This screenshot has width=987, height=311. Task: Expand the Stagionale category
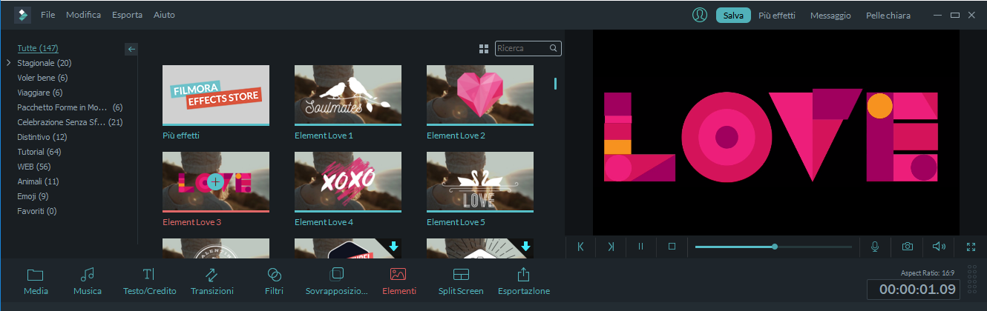click(x=7, y=63)
